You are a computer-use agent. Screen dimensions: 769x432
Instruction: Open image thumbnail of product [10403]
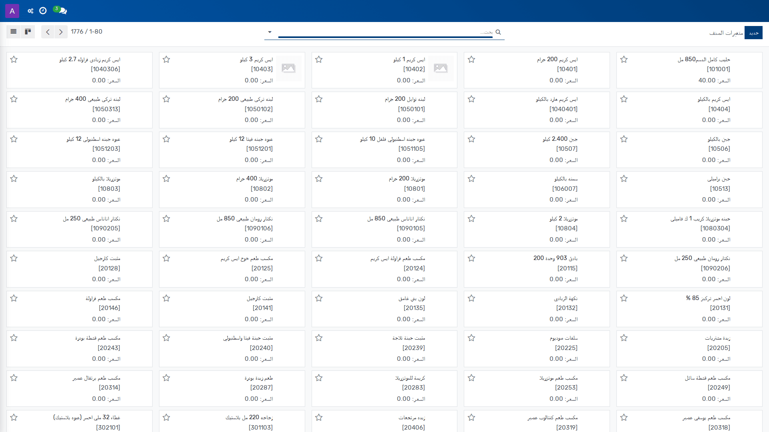tap(288, 68)
